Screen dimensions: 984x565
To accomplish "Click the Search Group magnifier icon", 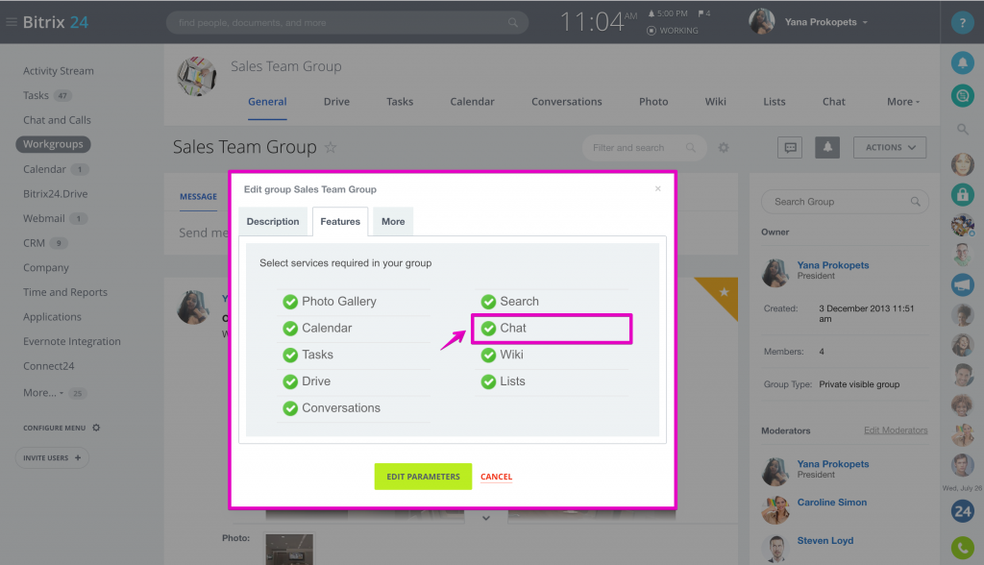I will pos(915,202).
